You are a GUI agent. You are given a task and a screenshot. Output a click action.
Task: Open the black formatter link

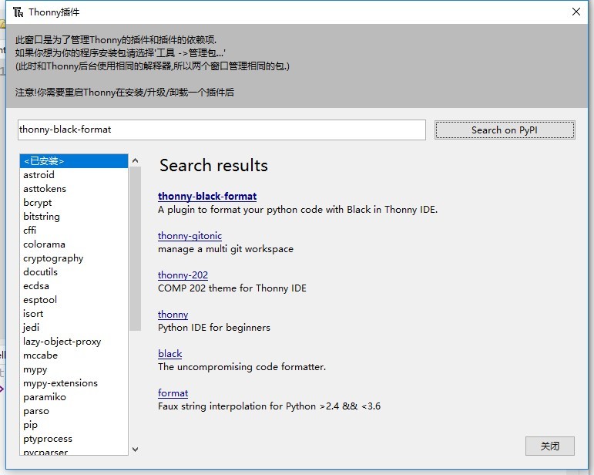pos(169,354)
